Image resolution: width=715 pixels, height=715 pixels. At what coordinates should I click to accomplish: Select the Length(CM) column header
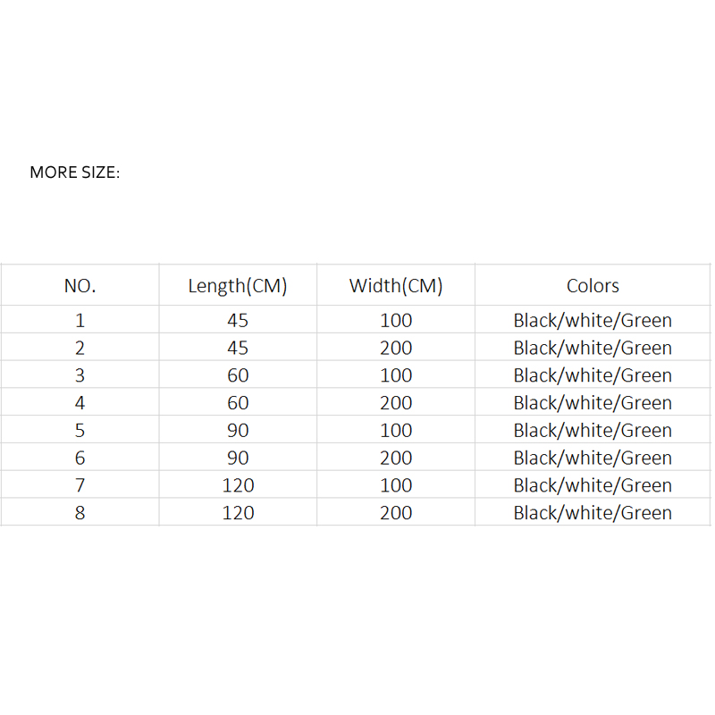[238, 285]
